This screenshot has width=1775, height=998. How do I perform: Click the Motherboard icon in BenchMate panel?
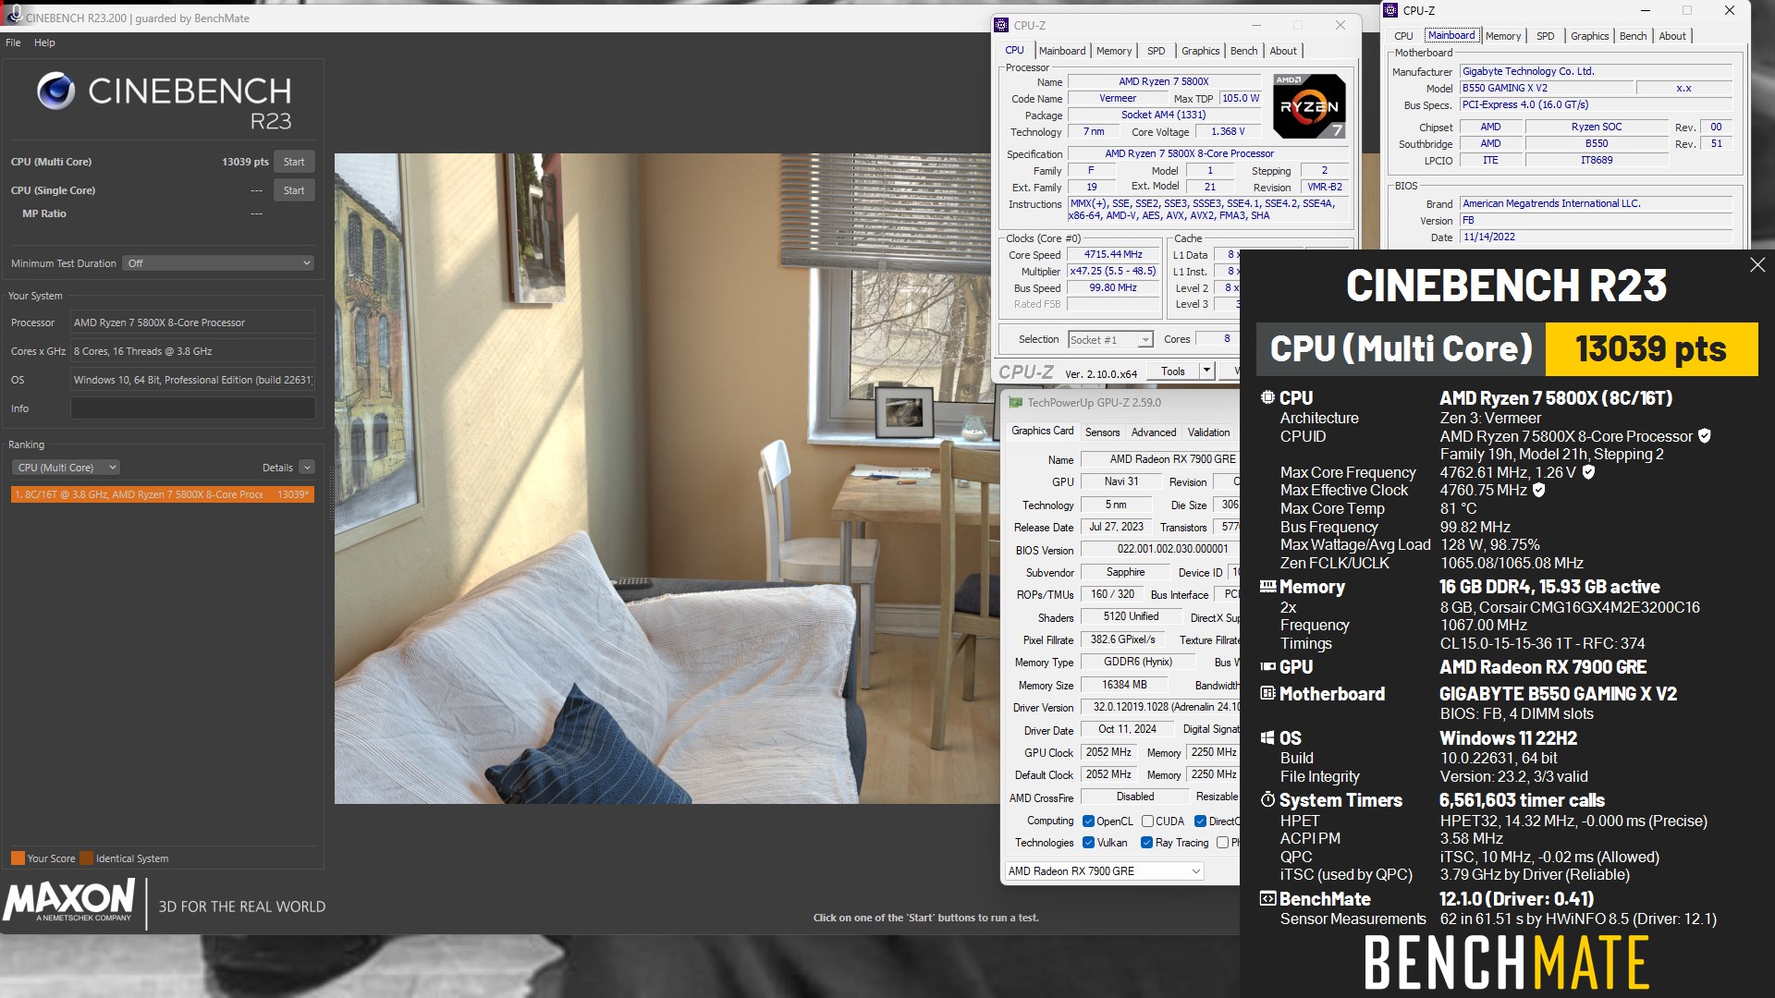click(x=1267, y=693)
